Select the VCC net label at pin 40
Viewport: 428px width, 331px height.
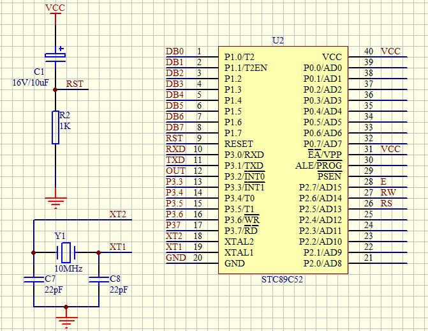click(390, 51)
